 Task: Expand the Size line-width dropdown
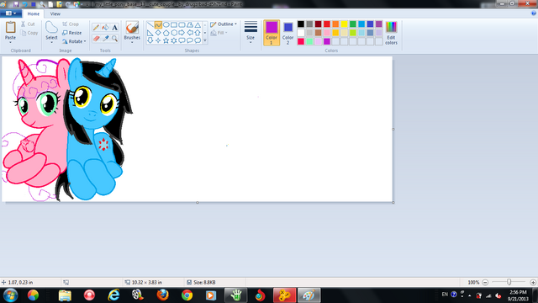pos(251,33)
